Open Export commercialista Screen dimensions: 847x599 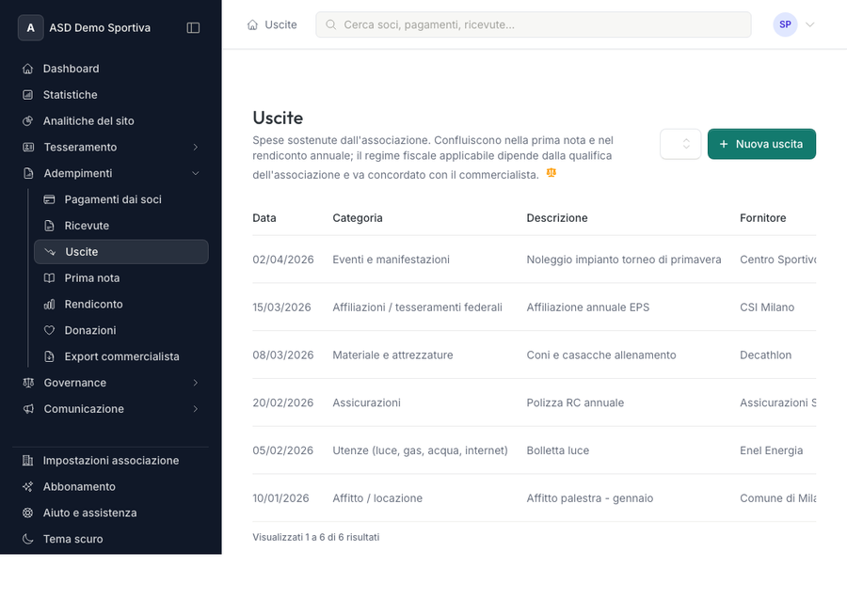pyautogui.click(x=121, y=356)
